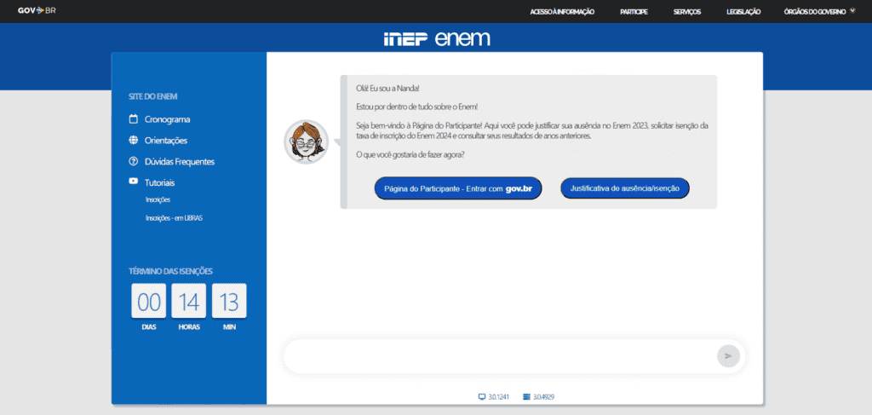872x415 pixels.
Task: Click the days counter showing 00
Action: 148,301
